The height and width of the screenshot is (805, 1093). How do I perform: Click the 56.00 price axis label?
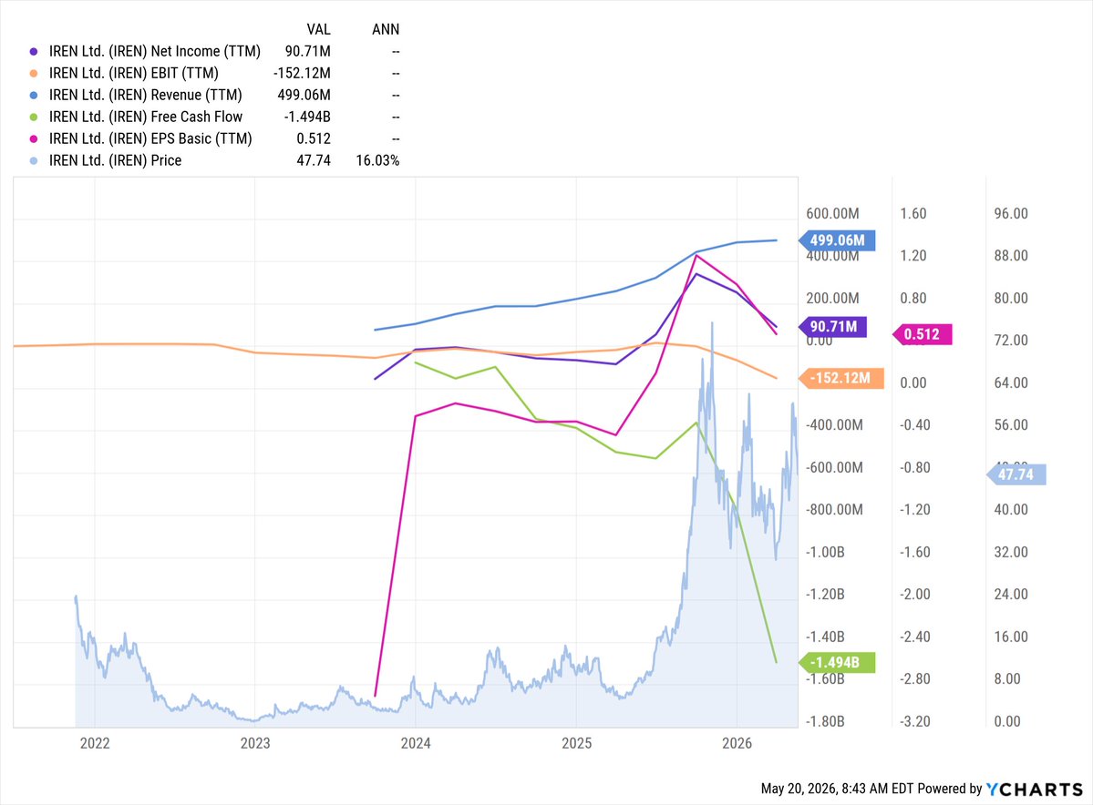coord(1011,424)
